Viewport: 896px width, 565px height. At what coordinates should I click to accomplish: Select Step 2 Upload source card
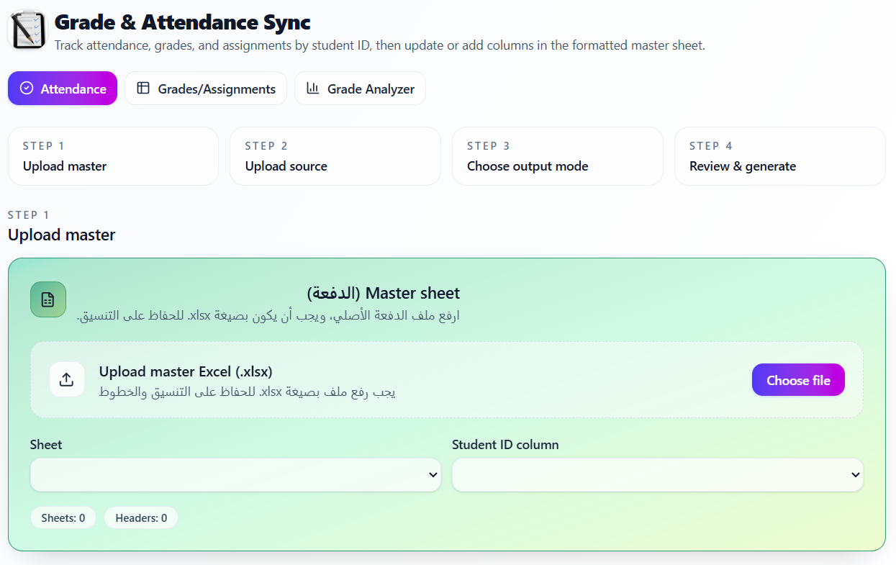coord(335,156)
